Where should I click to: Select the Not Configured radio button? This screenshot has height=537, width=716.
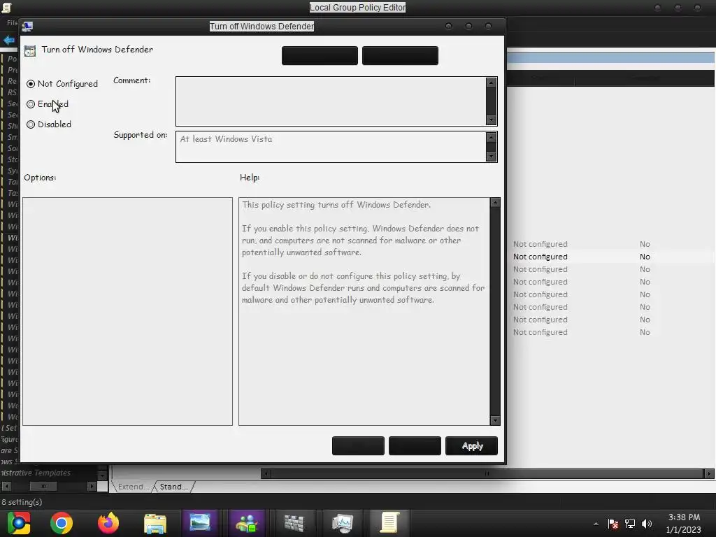click(x=31, y=84)
